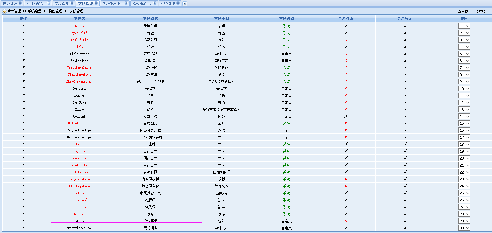Image resolution: width=492 pixels, height=233 pixels.
Task: Open the sort dropdown showing 30
Action: click(464, 228)
